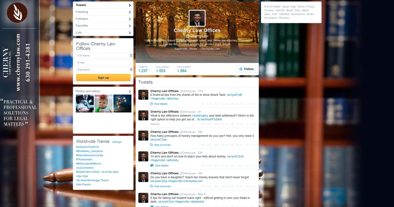Click the Full name input field
This screenshot has width=394, height=207.
coord(103,55)
